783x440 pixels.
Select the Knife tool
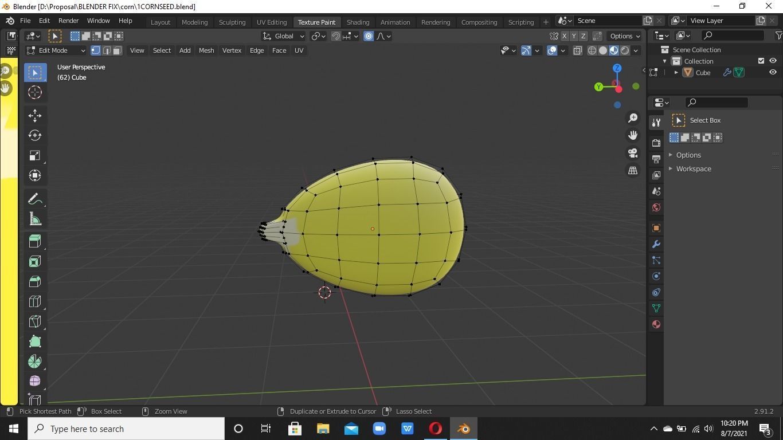[x=35, y=322]
